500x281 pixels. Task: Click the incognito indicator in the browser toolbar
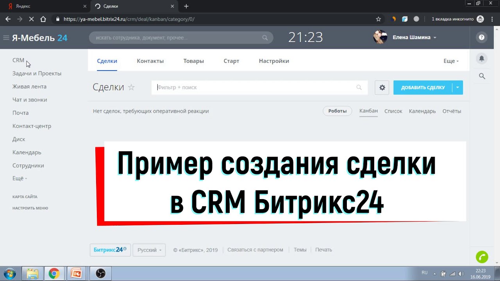[457, 19]
